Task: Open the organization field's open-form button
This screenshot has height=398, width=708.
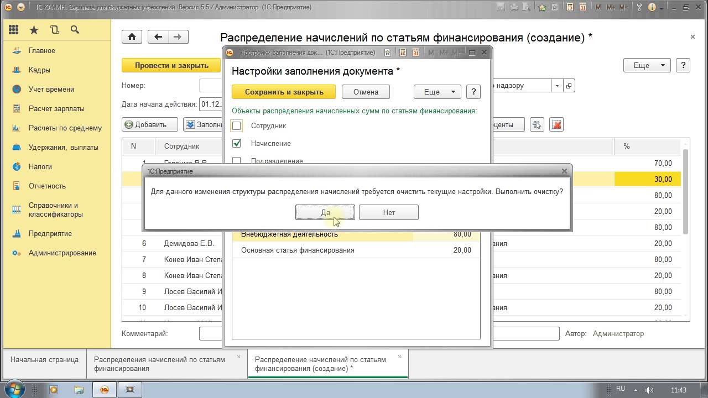Action: (569, 86)
